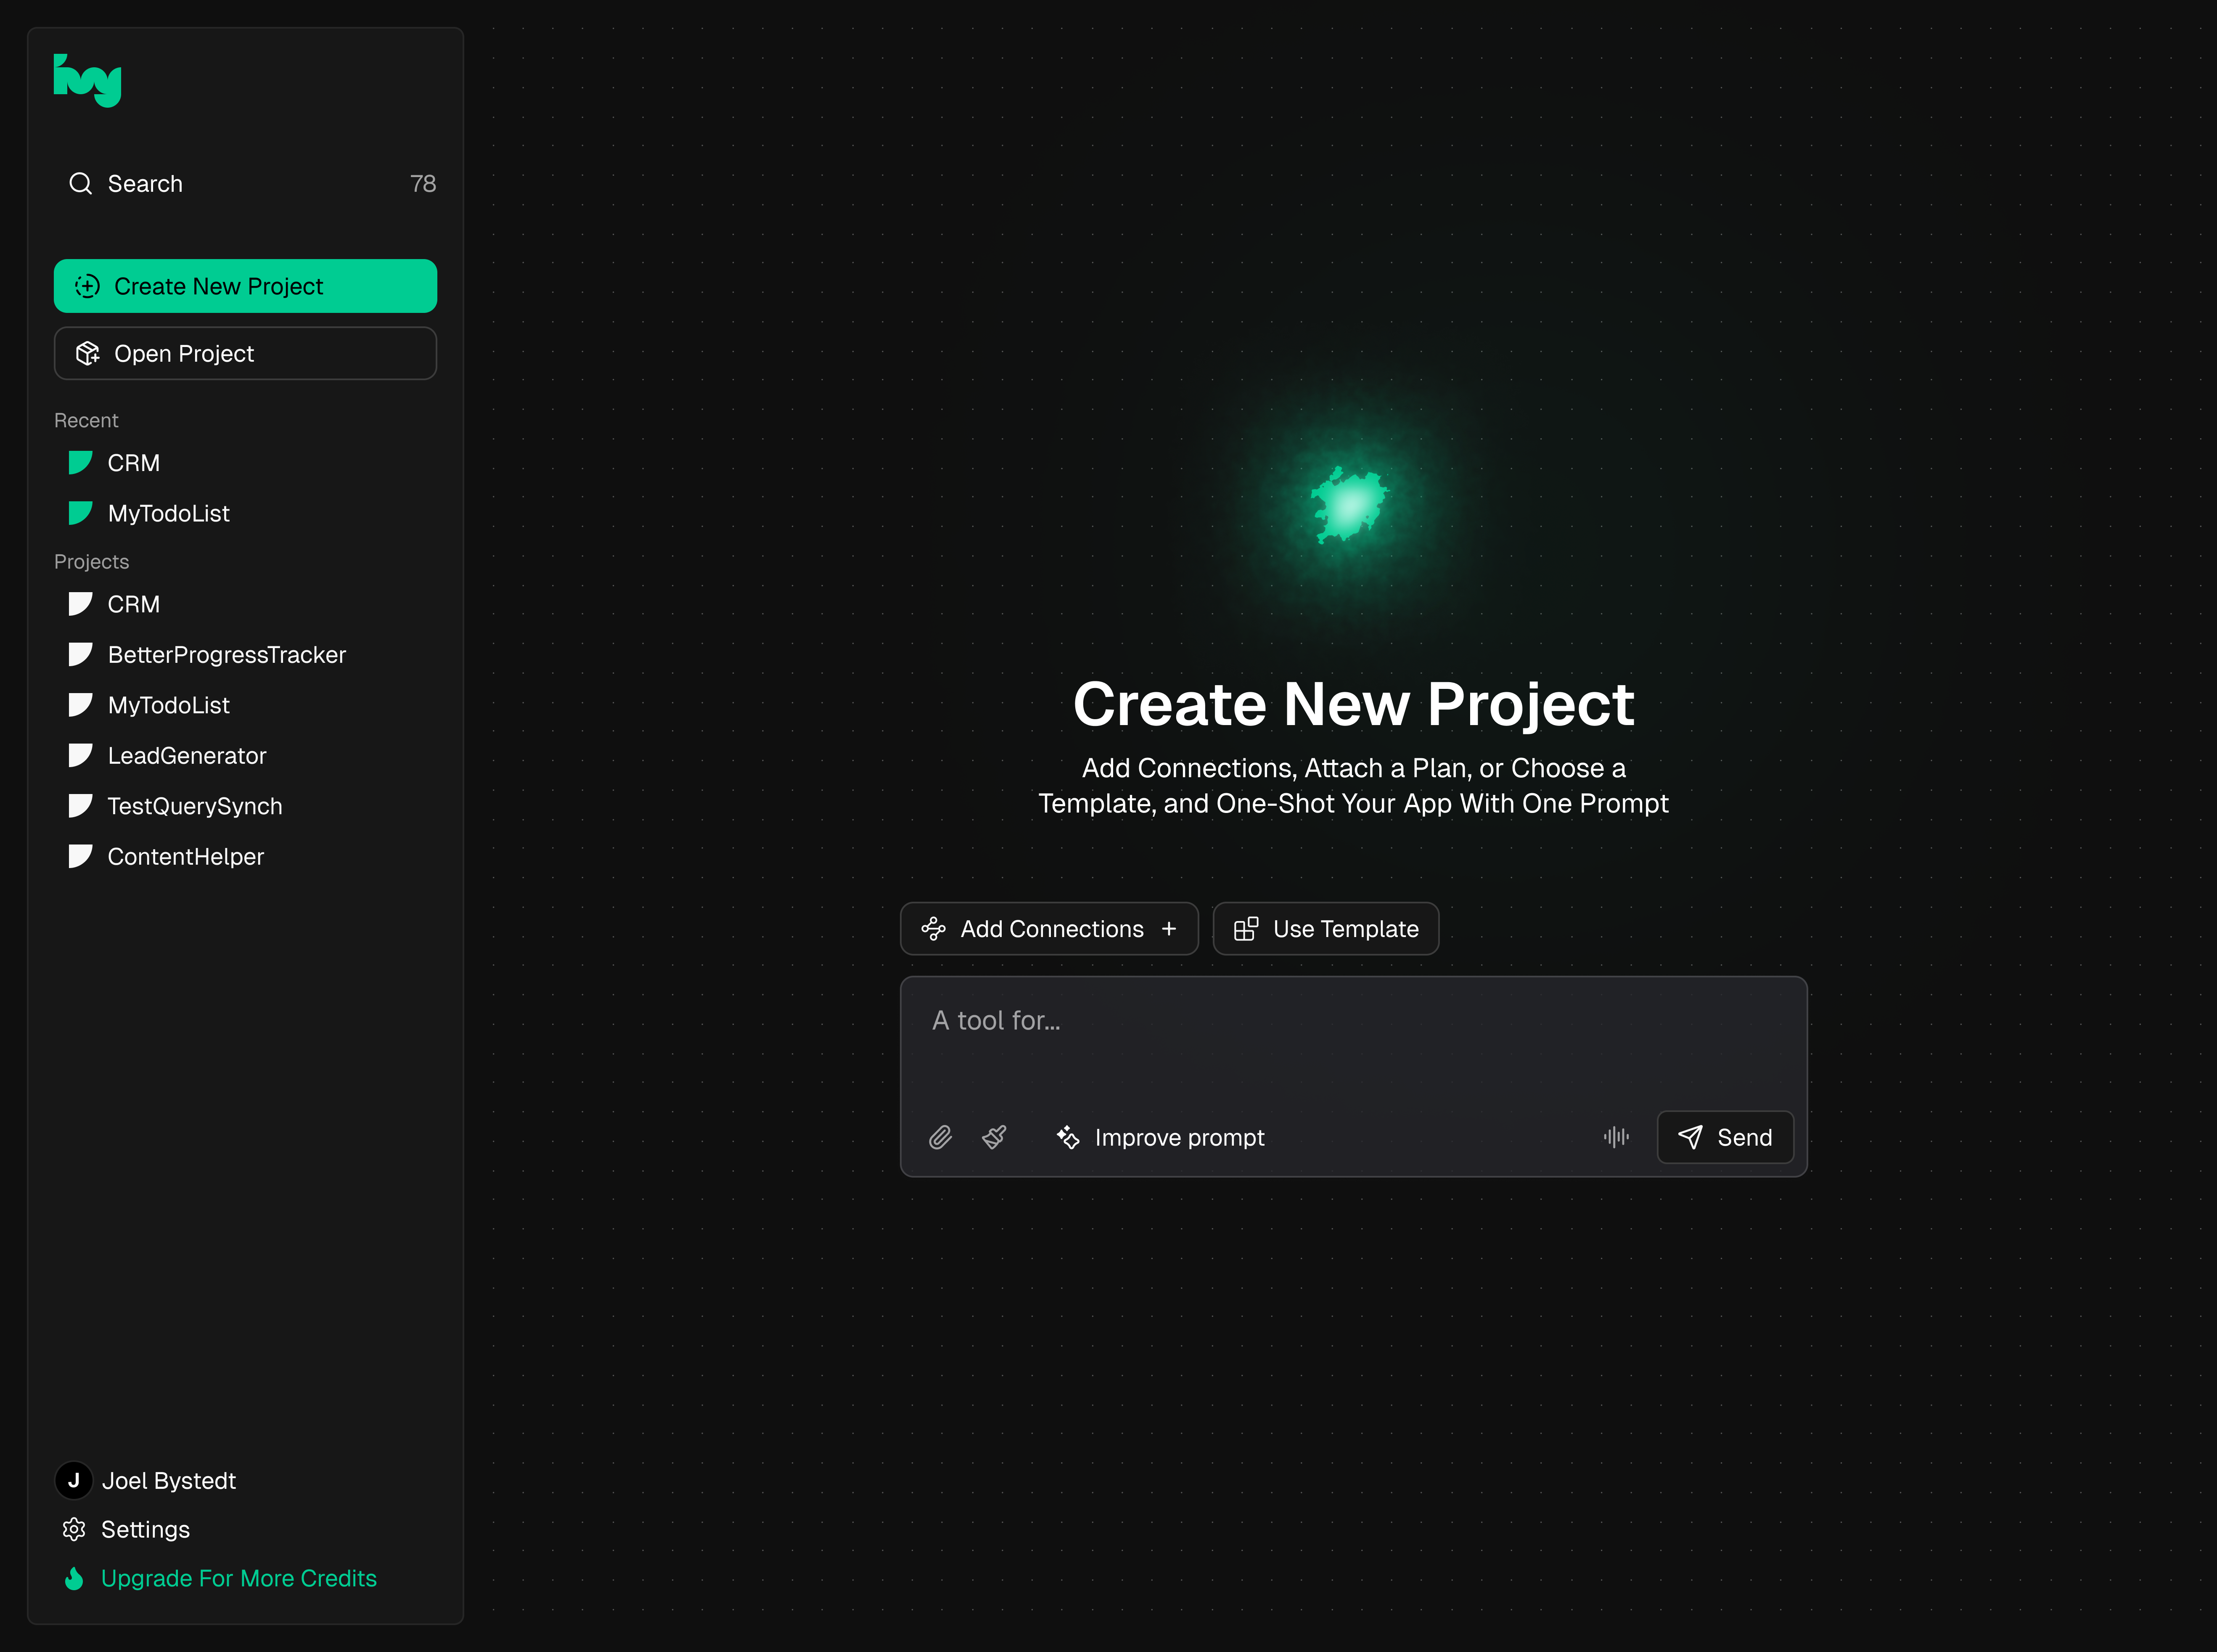This screenshot has height=1652, width=2217.
Task: Expand Add Connections with the plus control
Action: tap(1170, 928)
